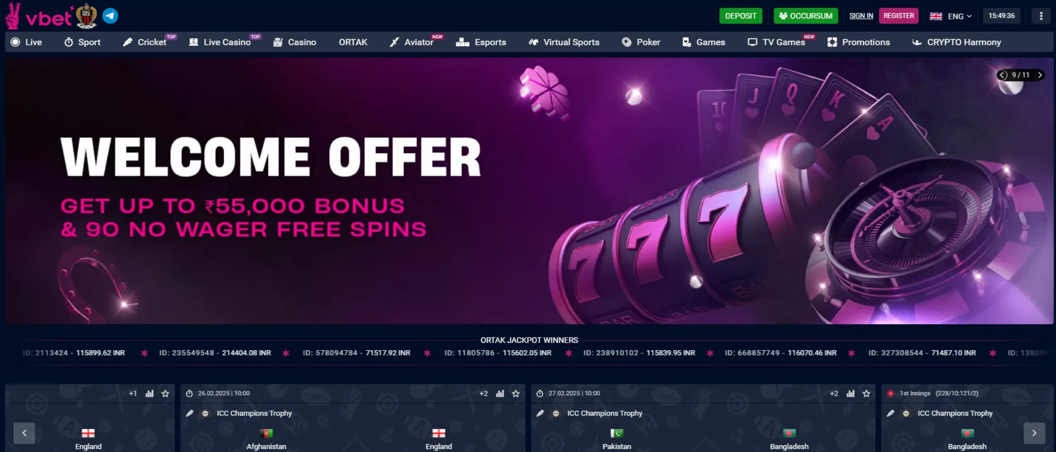Expand the ENG language dropdown

950,16
